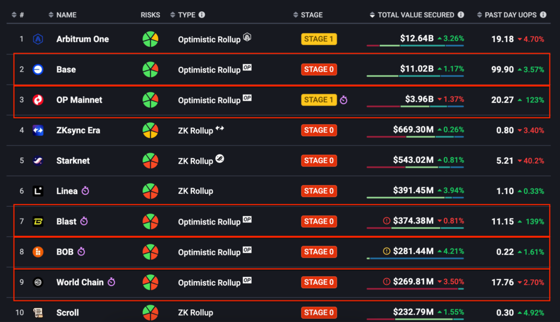Click the STAGE 1 badge for OP Mainnet
560x322 pixels.
pyautogui.click(x=319, y=100)
